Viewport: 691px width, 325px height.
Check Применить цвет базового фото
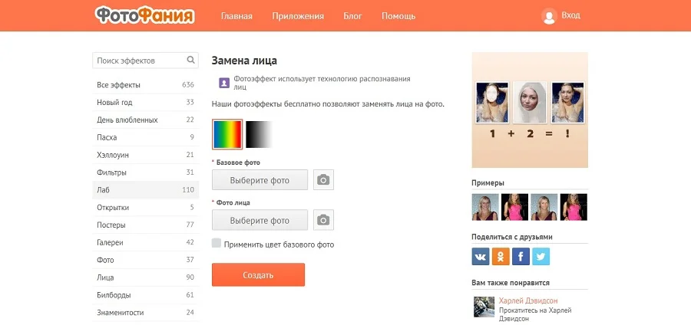[x=217, y=243]
